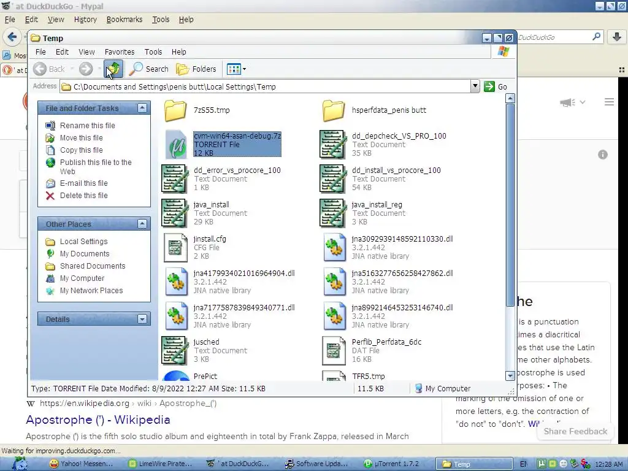Viewport: 628px width, 471px height.
Task: Click Move this file task
Action: (x=82, y=138)
